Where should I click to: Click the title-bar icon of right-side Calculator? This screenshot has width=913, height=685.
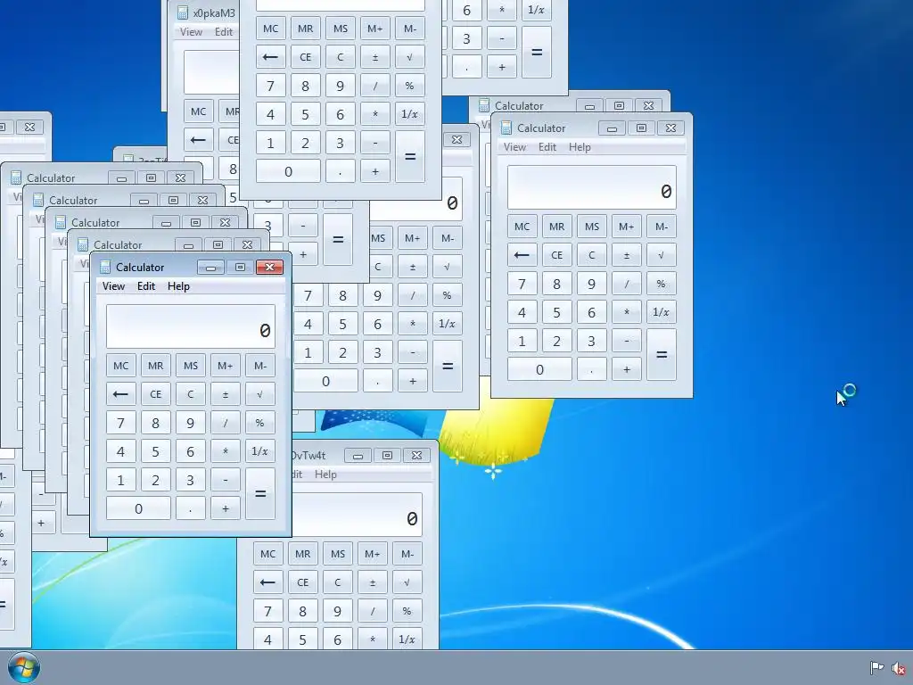coord(506,128)
